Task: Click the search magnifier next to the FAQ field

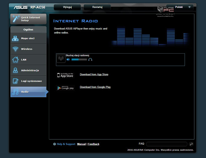Action: (191, 144)
